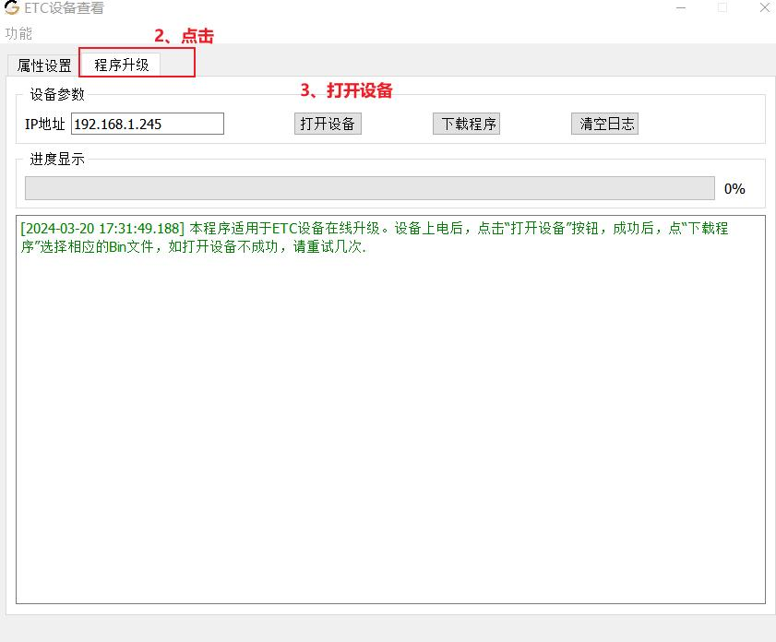This screenshot has height=642, width=776.
Task: Click the IP地址 input field
Action: click(148, 124)
